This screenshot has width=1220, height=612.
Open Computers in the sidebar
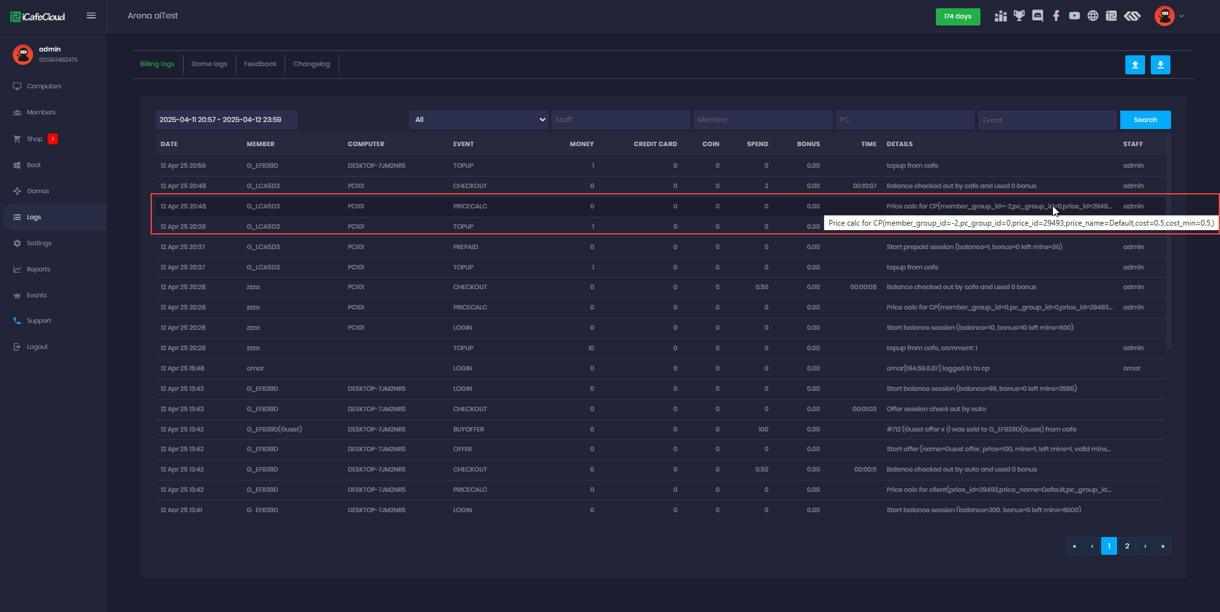(x=44, y=86)
